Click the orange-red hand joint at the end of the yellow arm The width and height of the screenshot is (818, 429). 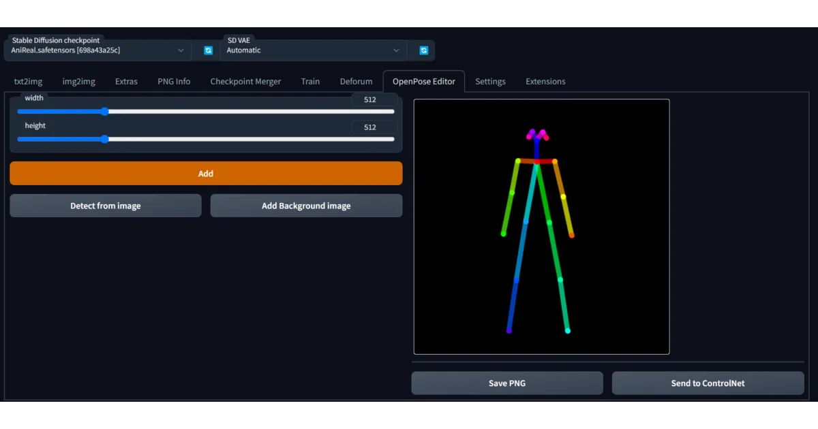(x=571, y=236)
